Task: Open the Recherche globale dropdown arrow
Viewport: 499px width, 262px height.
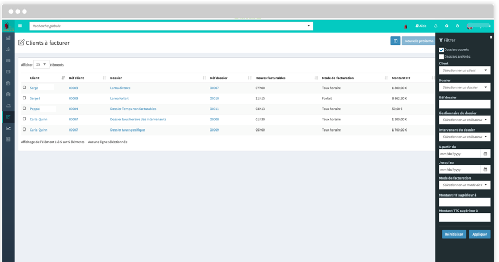Action: click(309, 26)
